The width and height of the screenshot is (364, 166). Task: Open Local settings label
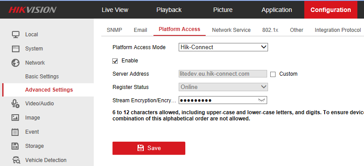(31, 35)
